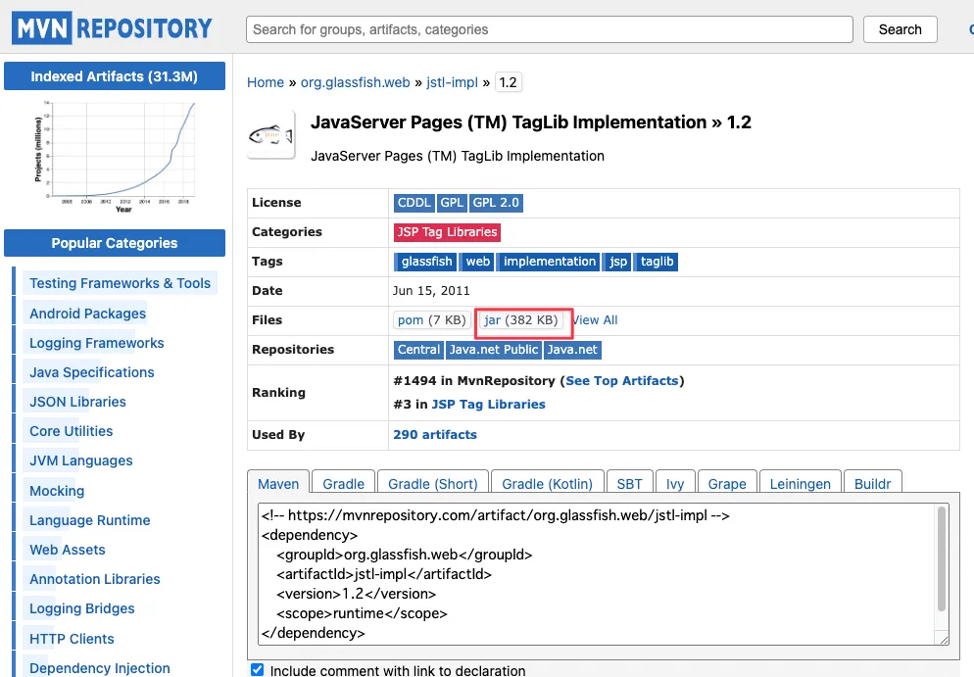Click See Top Artifacts link
This screenshot has height=677, width=974.
click(622, 381)
